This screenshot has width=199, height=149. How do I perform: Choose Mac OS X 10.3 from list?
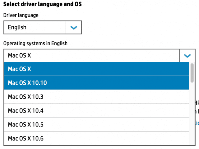pyautogui.click(x=97, y=97)
